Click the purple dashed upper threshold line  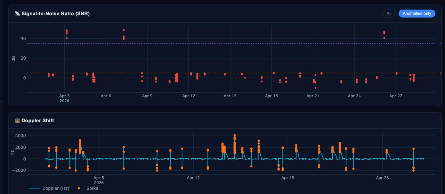tap(231, 43)
